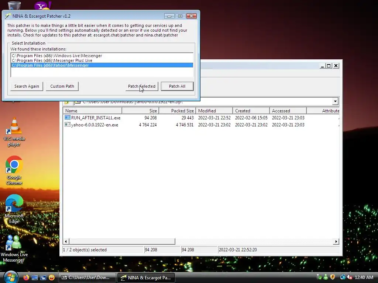
Task: Sort by Name column header
Action: point(93,111)
